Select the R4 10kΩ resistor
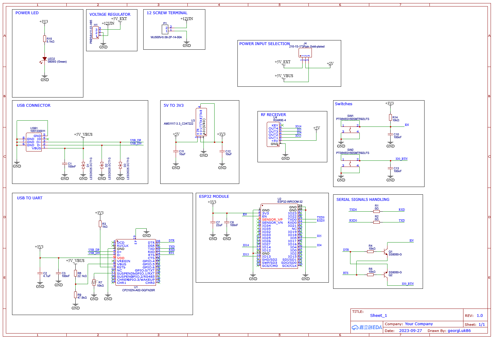 point(370,251)
